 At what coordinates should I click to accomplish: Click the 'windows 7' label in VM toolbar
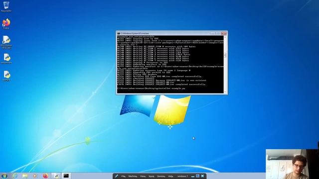[182, 177]
